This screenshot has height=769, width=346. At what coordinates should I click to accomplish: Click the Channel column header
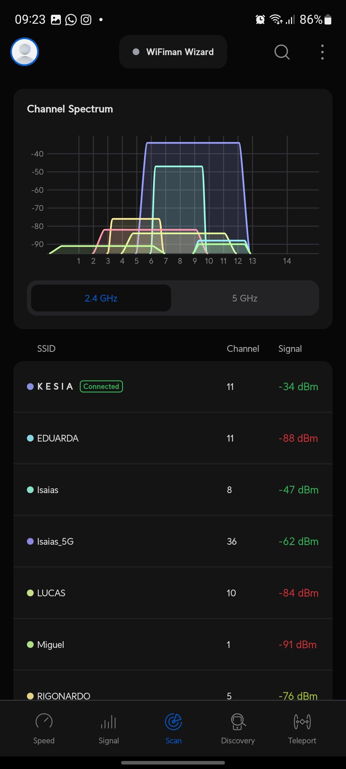click(243, 349)
